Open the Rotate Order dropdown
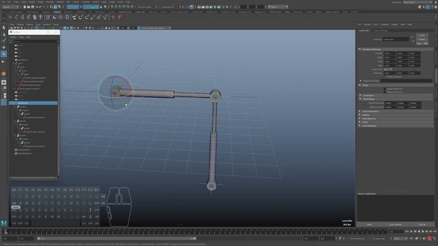The height and width of the screenshot is (246, 438). click(388, 69)
